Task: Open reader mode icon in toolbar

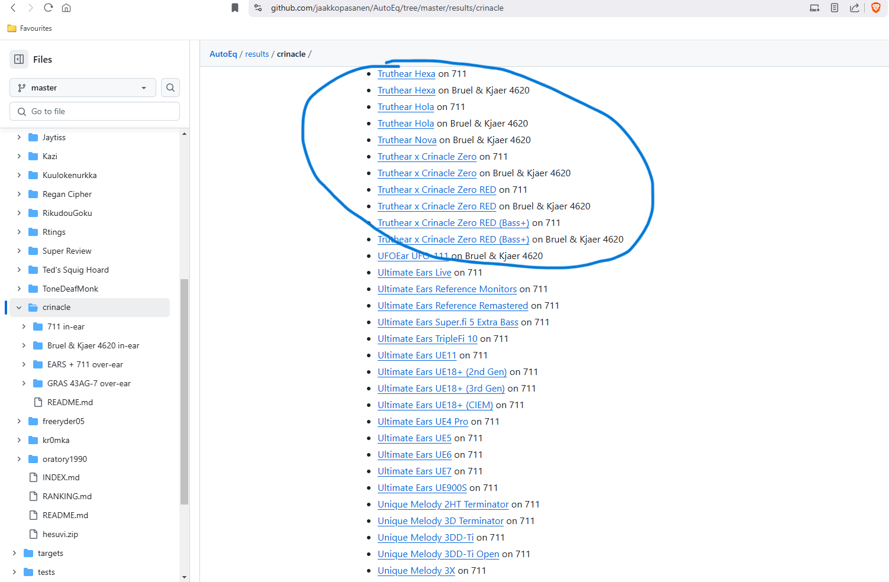Action: point(835,8)
